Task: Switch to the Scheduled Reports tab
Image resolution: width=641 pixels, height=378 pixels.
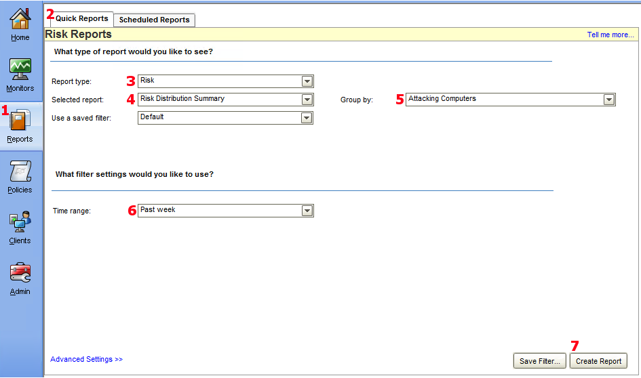Action: 154,20
